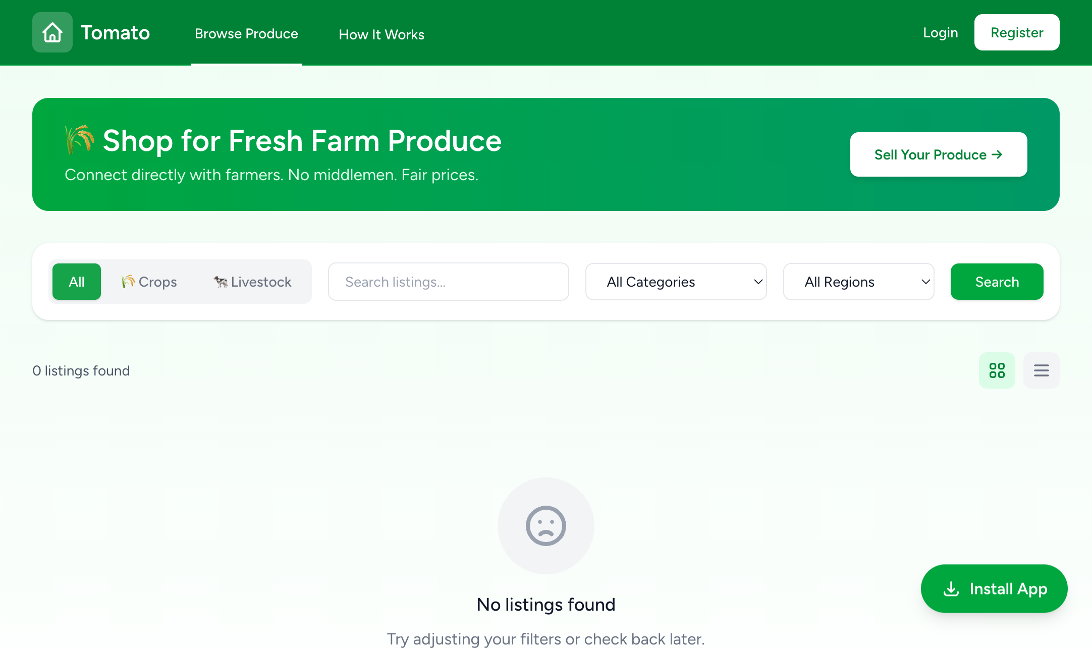Click the wheat emoji in banner heading
The width and height of the screenshot is (1092, 648).
(79, 140)
